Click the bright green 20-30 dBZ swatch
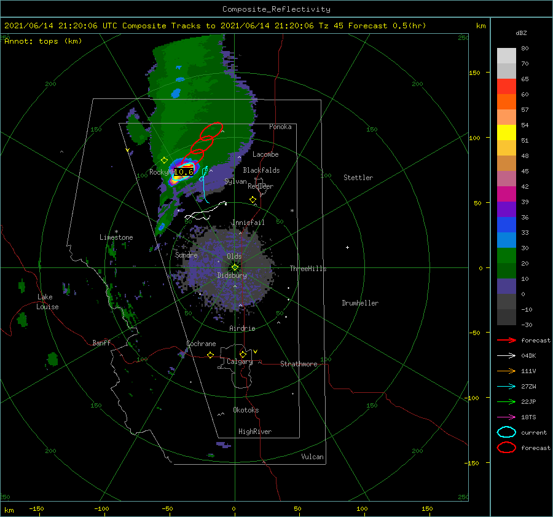The height and width of the screenshot is (517, 553). tap(506, 256)
